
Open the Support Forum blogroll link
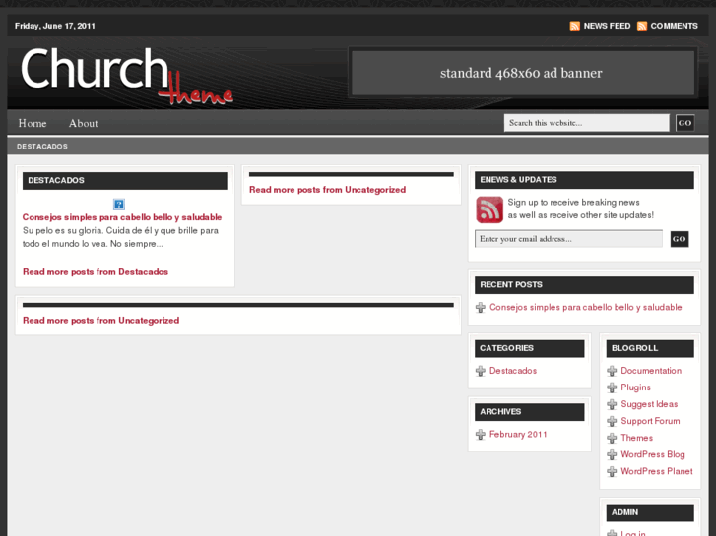(650, 421)
